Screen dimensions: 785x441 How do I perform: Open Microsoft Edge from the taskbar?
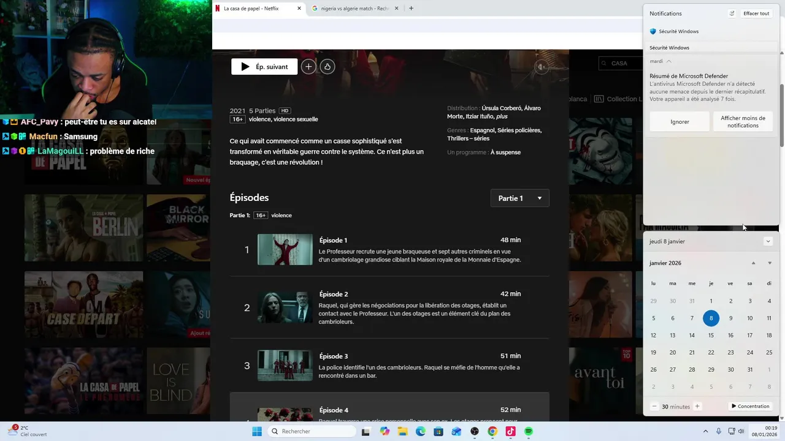tap(421, 432)
